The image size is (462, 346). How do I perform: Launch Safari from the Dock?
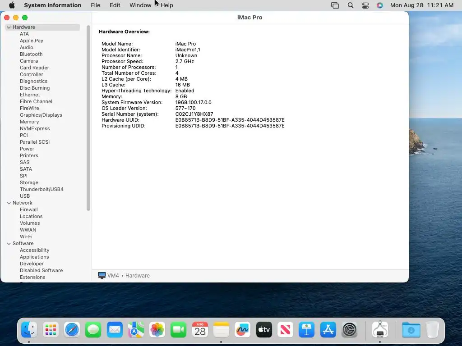point(72,329)
